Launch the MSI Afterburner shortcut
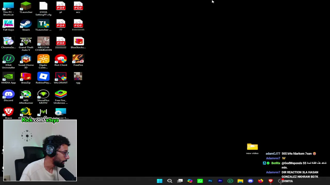Viewport: 330px width, 185px height. (x=26, y=97)
